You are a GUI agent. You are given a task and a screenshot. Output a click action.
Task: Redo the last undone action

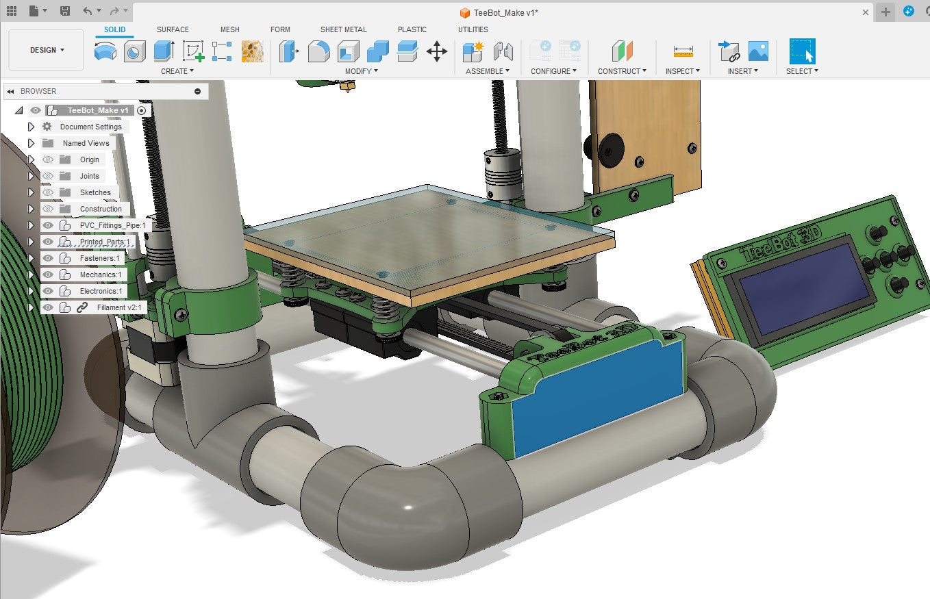point(114,11)
